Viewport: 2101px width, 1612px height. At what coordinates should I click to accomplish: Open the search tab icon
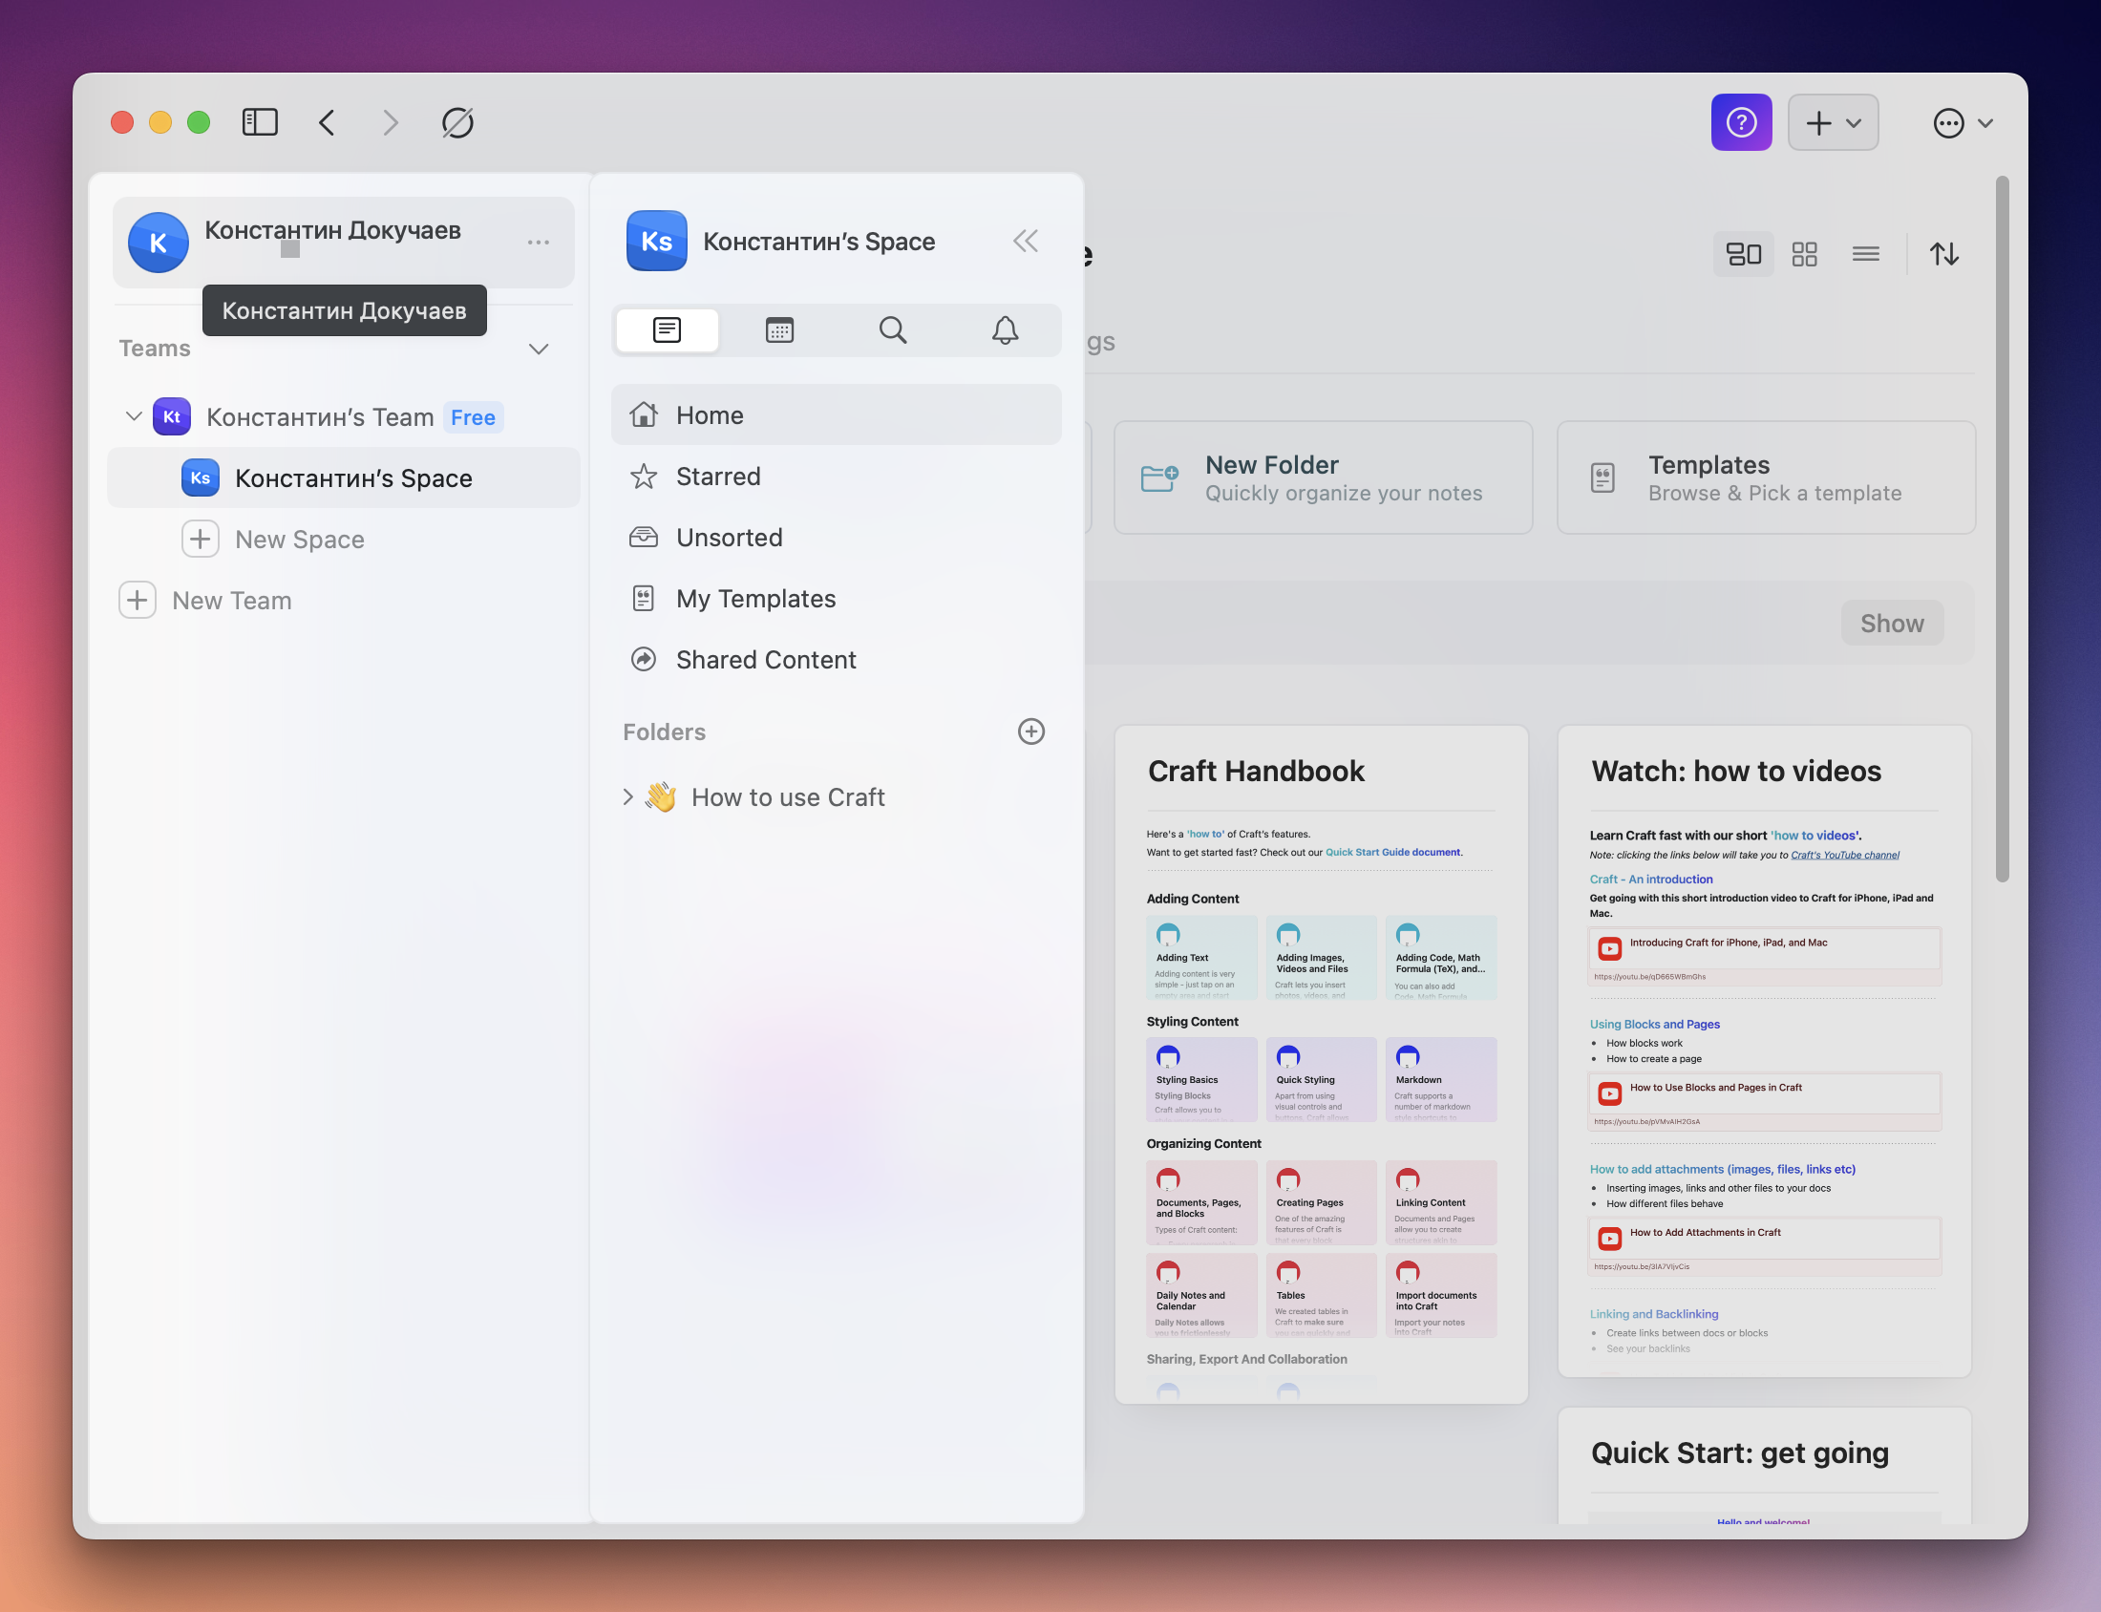click(892, 330)
